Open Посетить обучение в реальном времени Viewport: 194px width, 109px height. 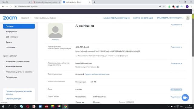point(19,93)
